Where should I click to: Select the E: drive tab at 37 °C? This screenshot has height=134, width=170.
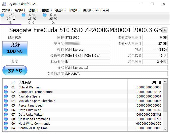click(x=11, y=18)
